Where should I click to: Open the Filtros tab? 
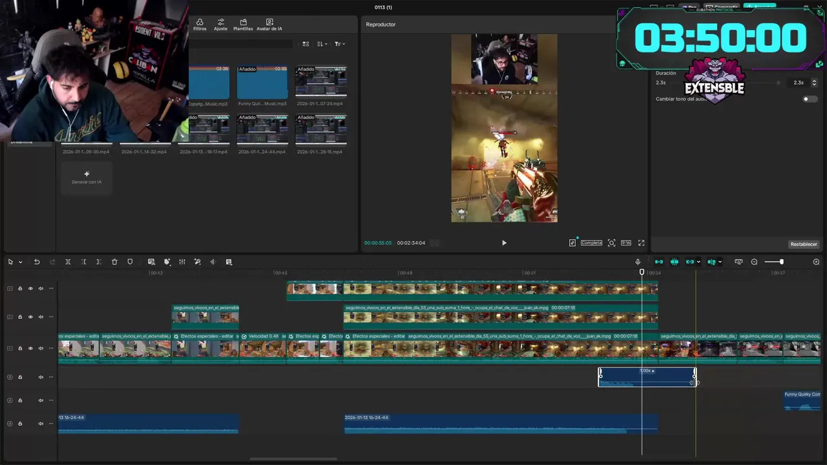tap(200, 25)
